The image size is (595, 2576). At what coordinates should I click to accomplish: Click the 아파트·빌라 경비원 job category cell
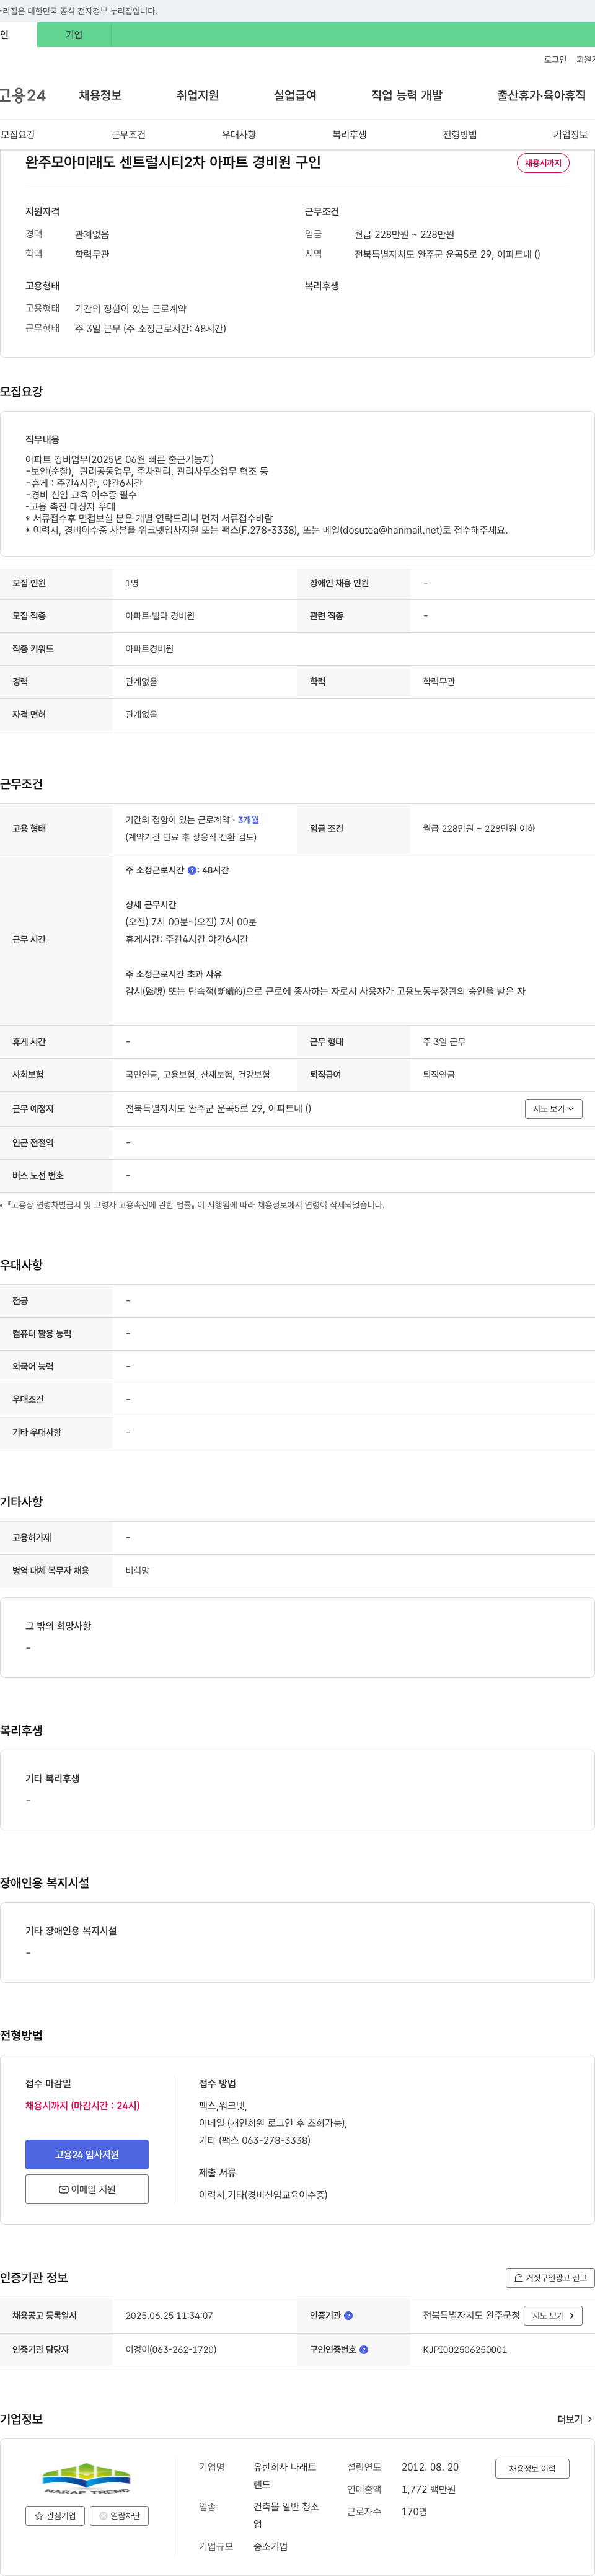[160, 616]
